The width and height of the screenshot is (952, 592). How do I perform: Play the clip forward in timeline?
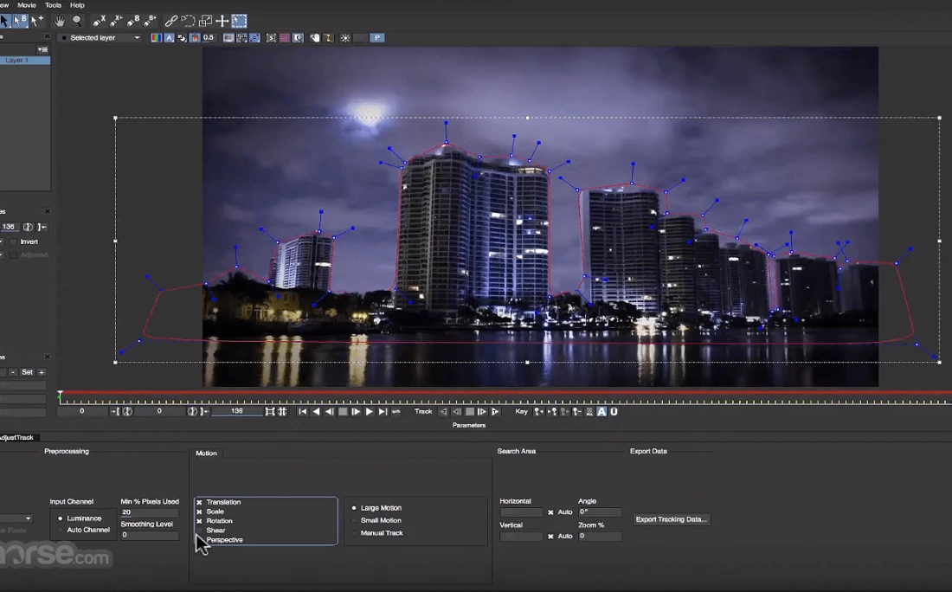click(x=370, y=412)
